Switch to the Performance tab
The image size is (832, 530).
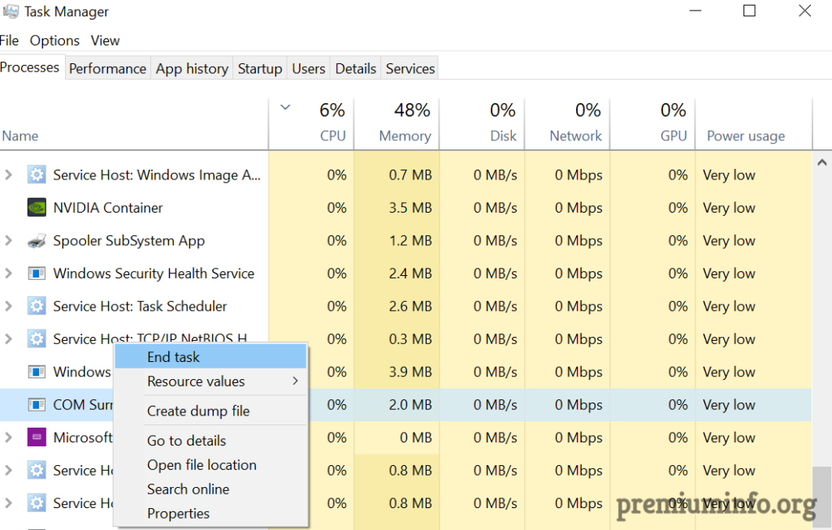[107, 69]
